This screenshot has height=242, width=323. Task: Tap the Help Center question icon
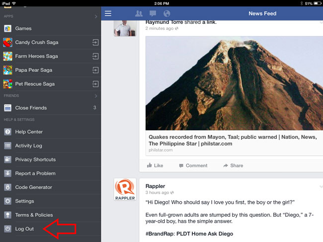[x=7, y=132]
